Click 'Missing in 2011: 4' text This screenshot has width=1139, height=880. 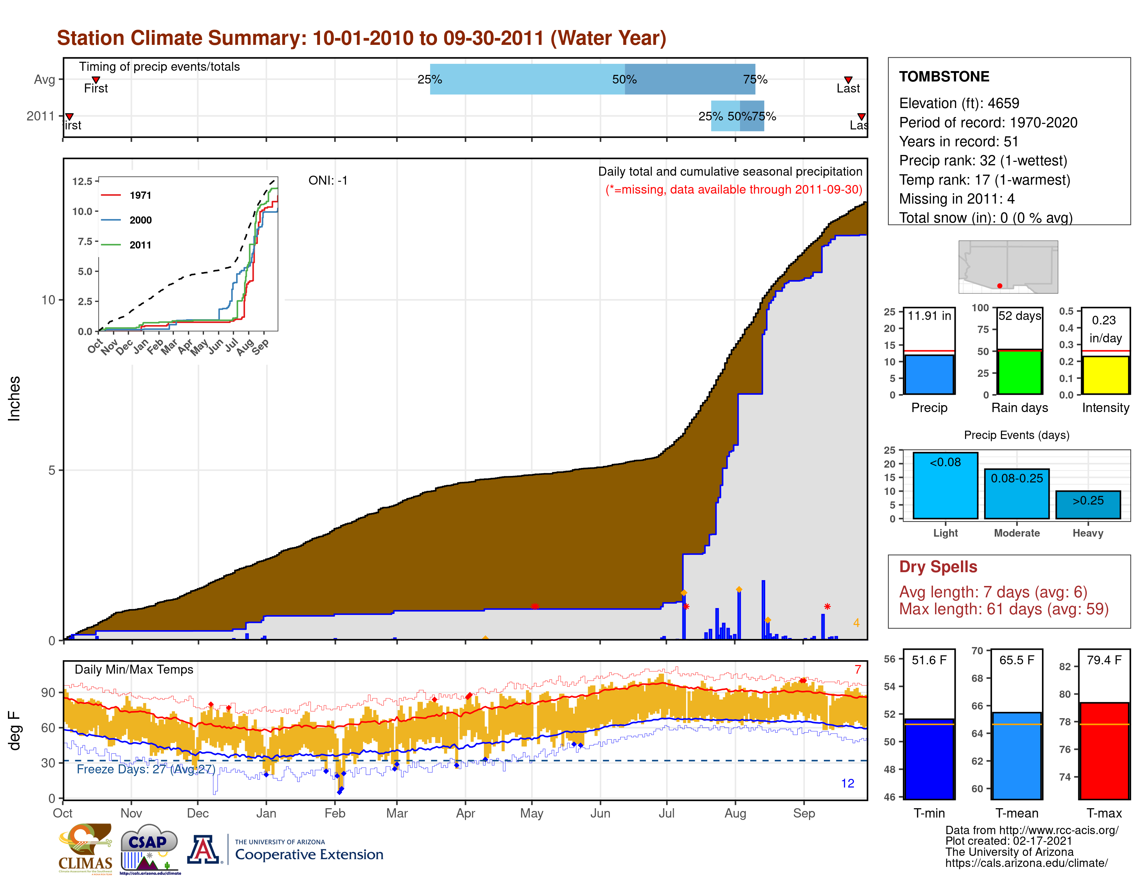tap(957, 199)
